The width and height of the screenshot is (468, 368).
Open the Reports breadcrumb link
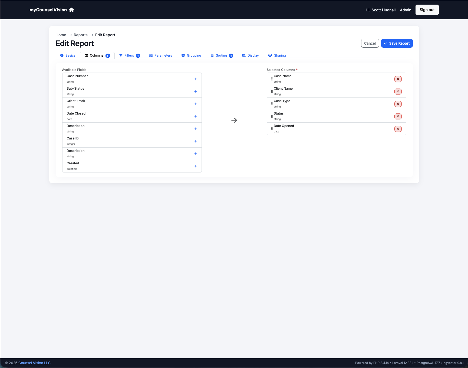80,35
